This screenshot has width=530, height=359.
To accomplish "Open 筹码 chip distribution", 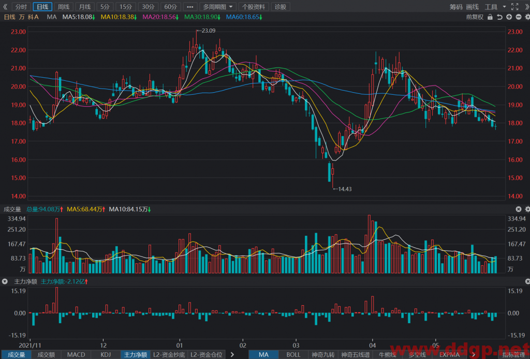I will point(456,7).
